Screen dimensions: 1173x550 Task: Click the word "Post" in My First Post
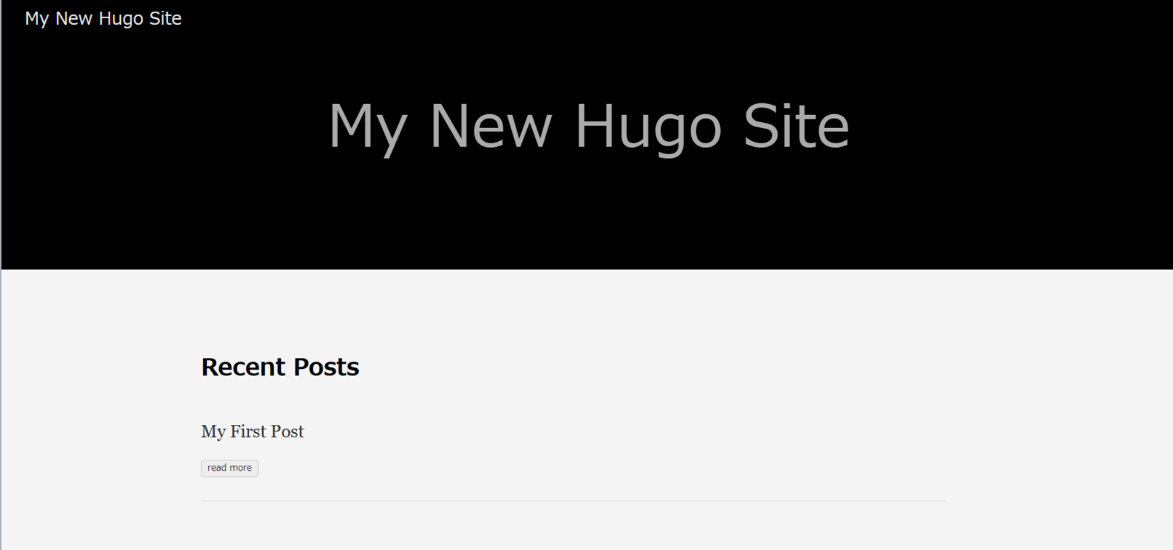(x=287, y=431)
